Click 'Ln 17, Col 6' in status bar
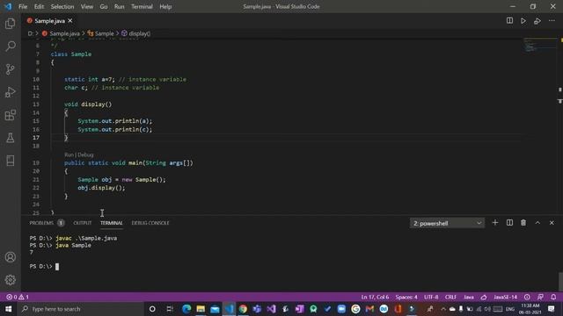This screenshot has width=563, height=316. (x=375, y=297)
